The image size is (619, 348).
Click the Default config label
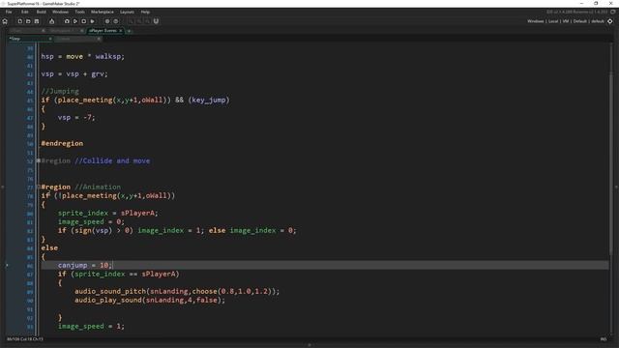tap(580, 21)
